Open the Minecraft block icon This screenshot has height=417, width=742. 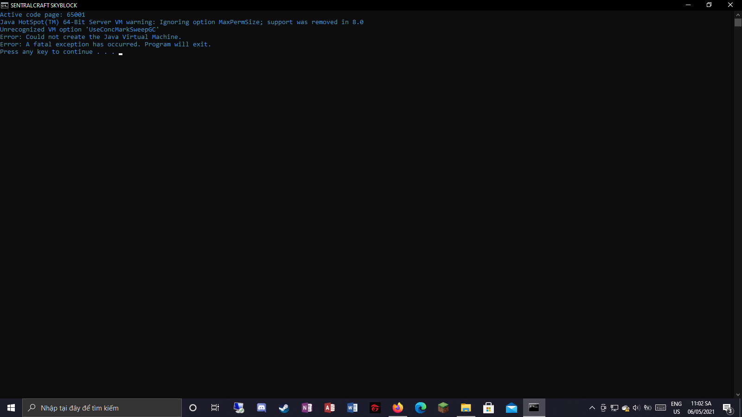point(443,408)
